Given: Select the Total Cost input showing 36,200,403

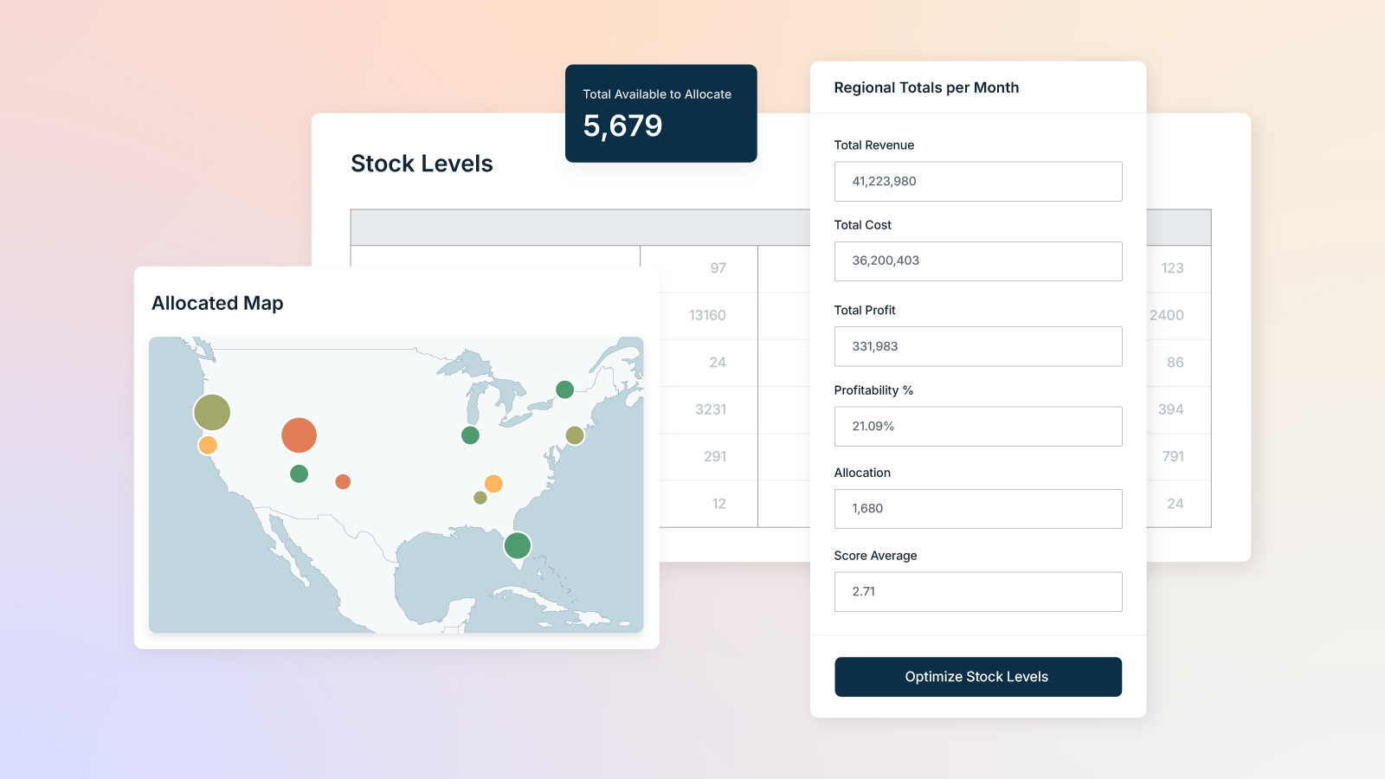Looking at the screenshot, I should pos(977,261).
